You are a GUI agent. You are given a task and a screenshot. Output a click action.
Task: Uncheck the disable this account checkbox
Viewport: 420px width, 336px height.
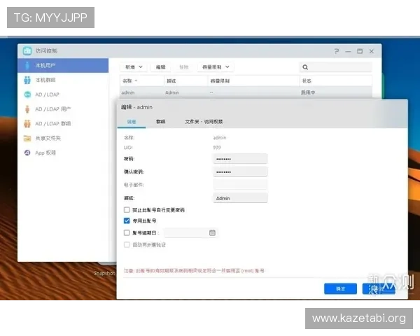click(x=127, y=220)
